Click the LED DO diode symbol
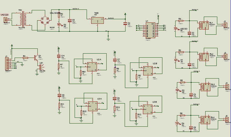This screenshot has width=231, height=137. (176, 29)
